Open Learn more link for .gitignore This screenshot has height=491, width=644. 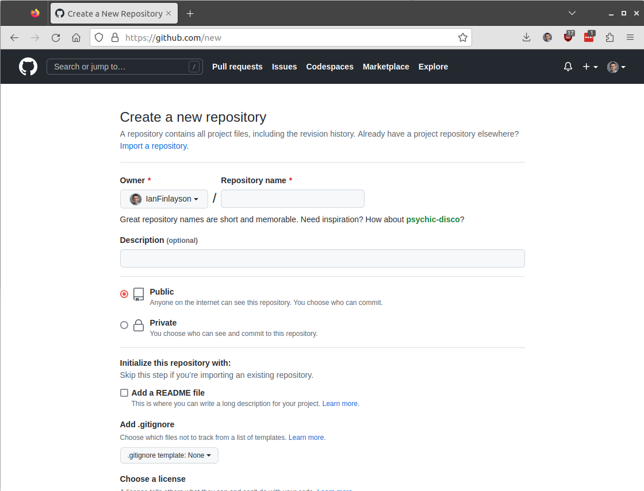(x=307, y=438)
